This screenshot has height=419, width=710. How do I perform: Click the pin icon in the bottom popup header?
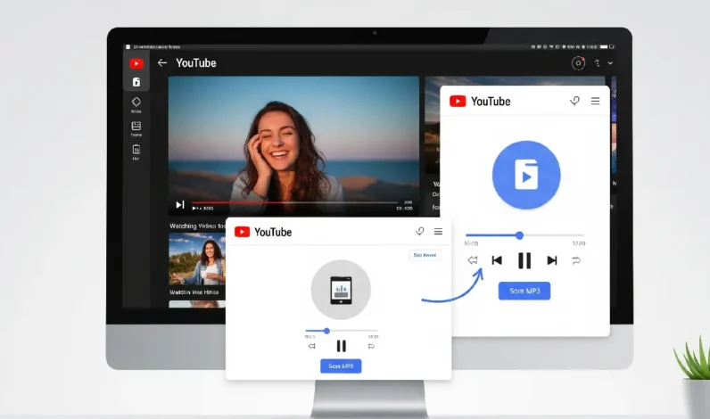pyautogui.click(x=420, y=232)
